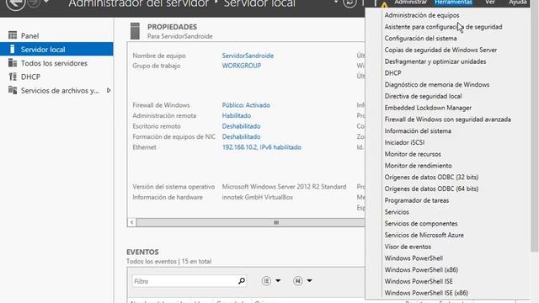Click the Servidor local server icon
The width and height of the screenshot is (539, 303).
pos(13,49)
